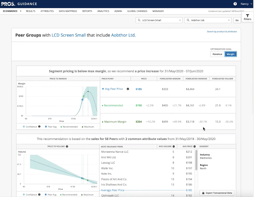254x197 pixels.
Task: Toggle Confidence series in margin chart legend
Action: tap(30, 127)
